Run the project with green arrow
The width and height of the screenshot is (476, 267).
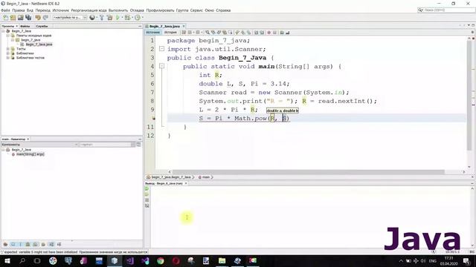coord(118,18)
